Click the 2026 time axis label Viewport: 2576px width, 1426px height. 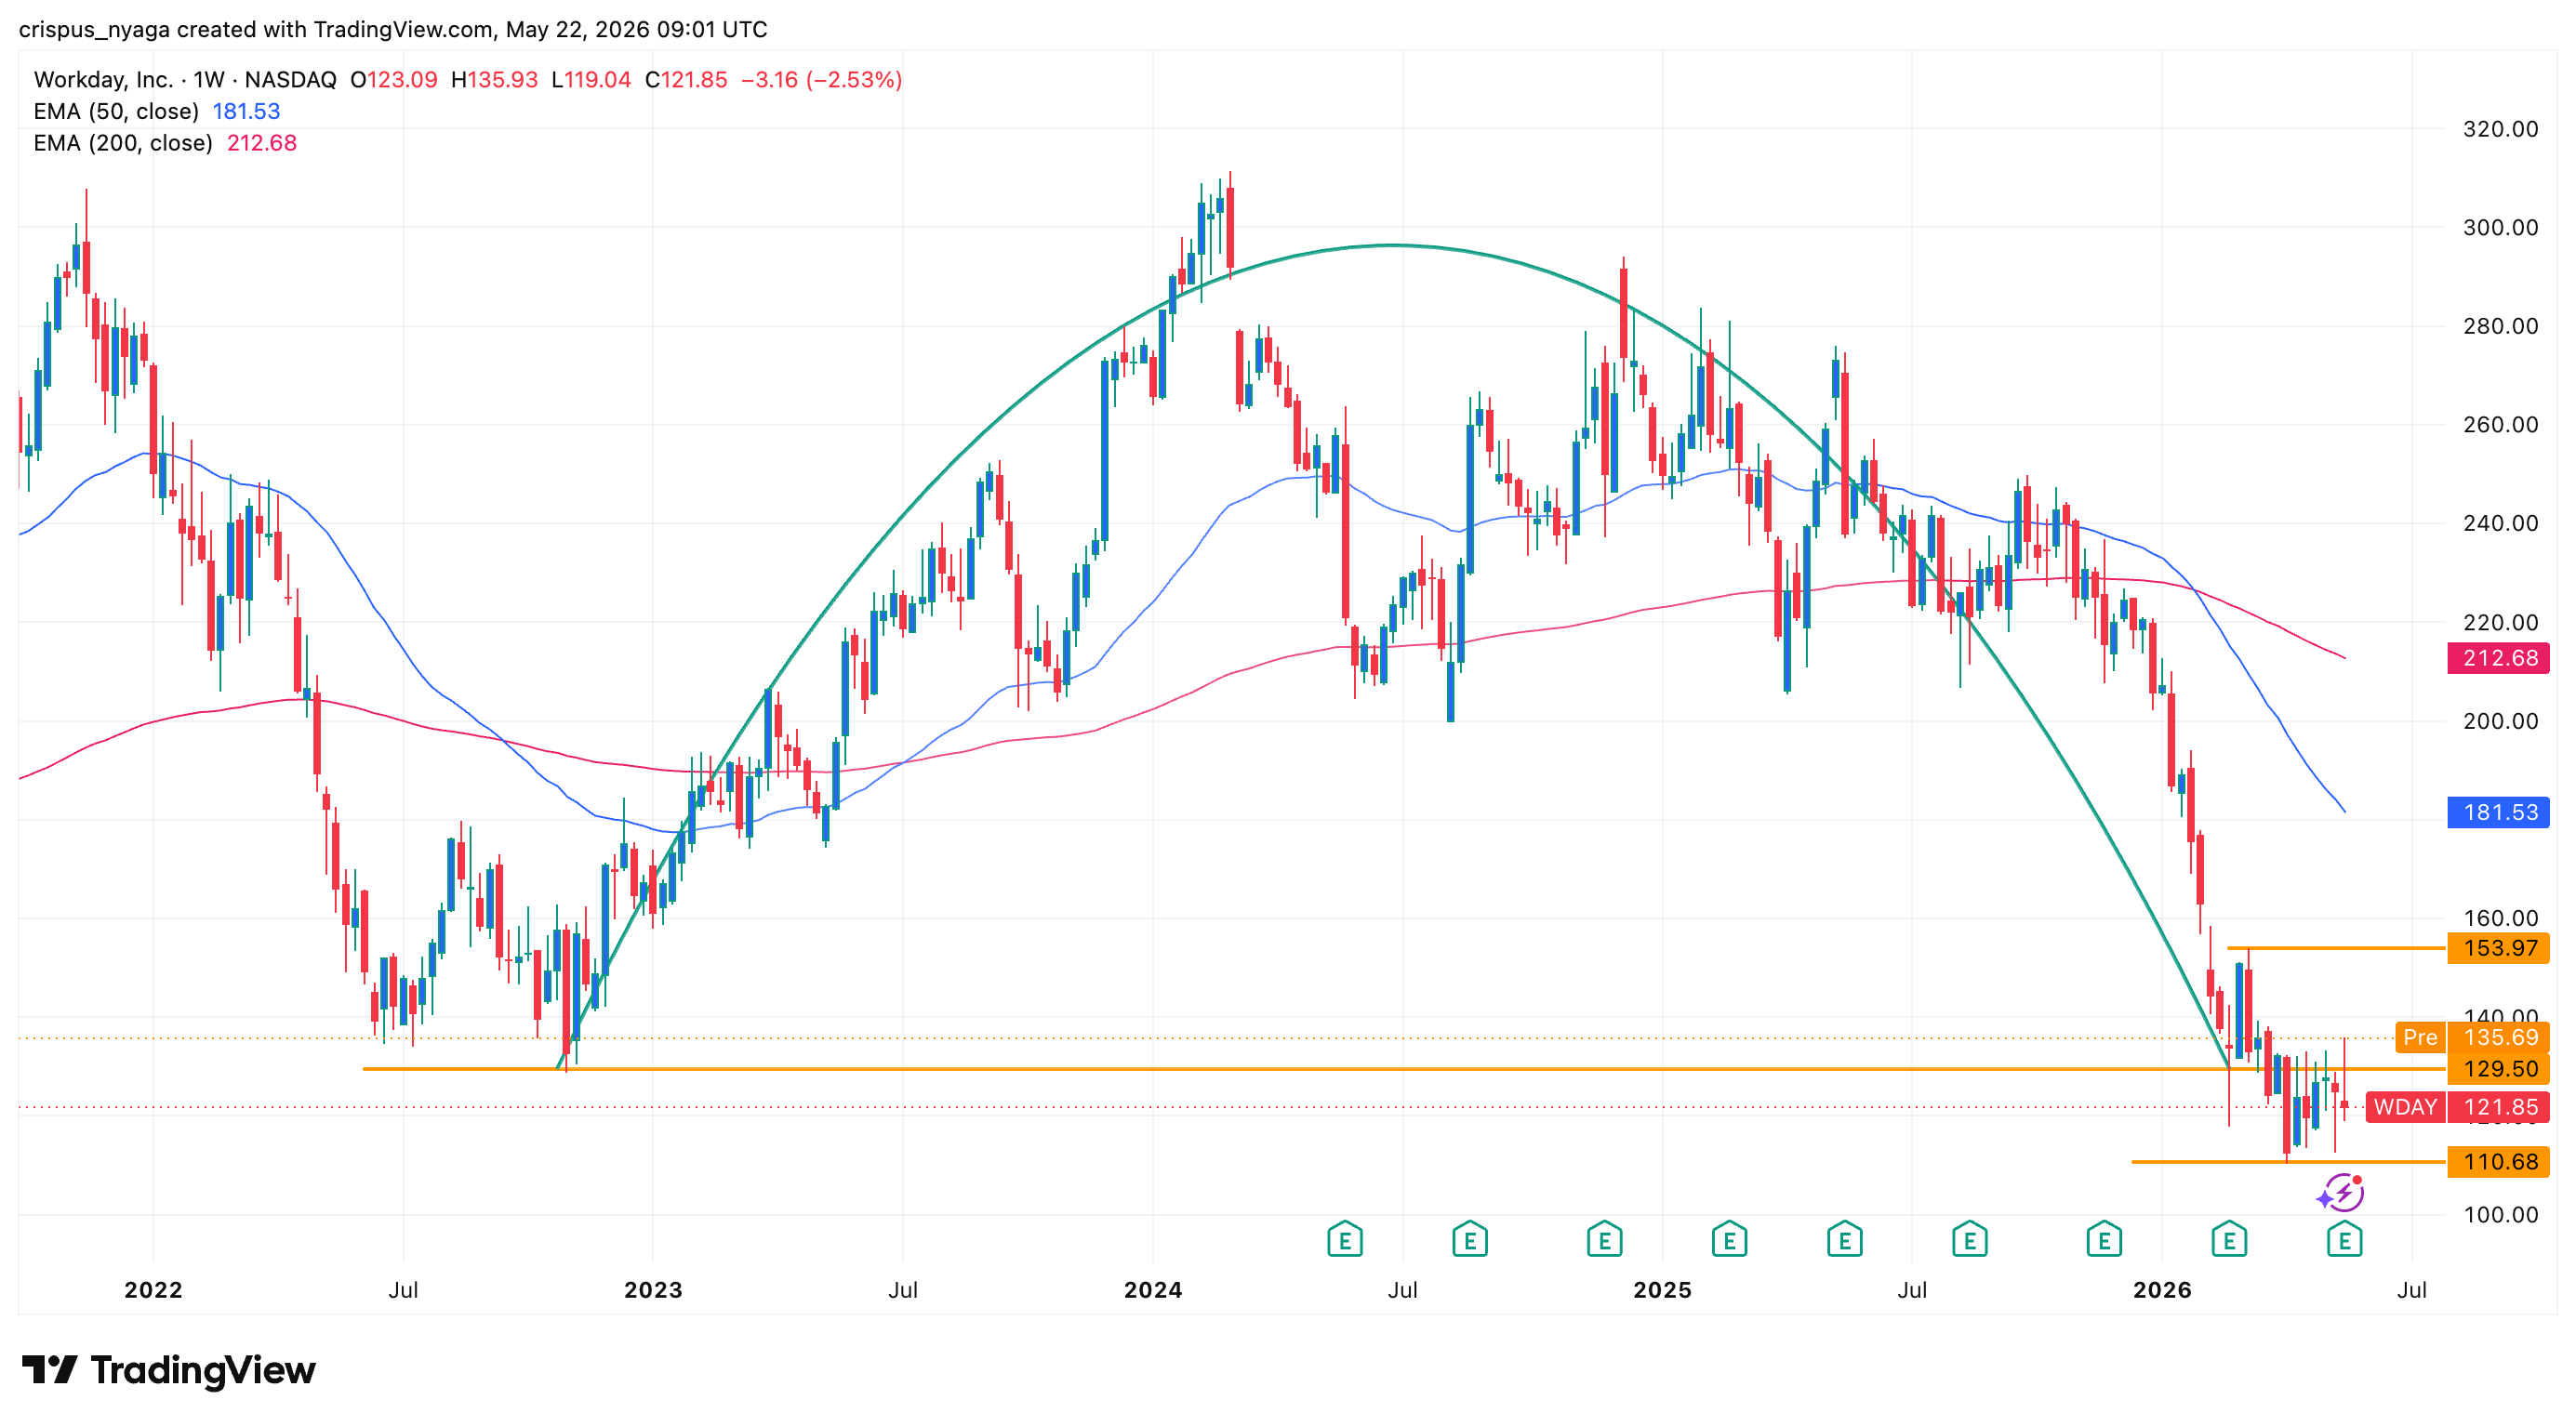coord(2162,1290)
